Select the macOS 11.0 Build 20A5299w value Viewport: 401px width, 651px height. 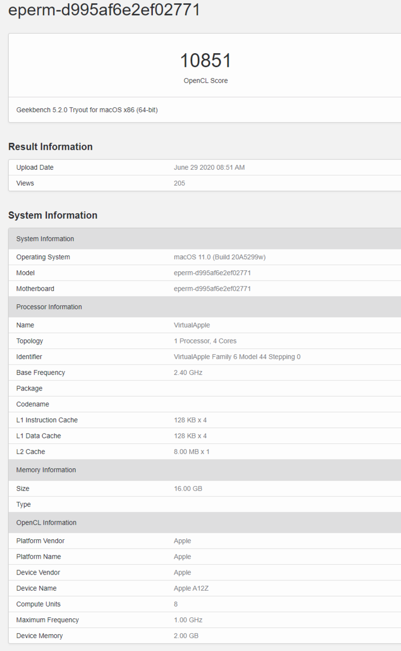pos(219,257)
